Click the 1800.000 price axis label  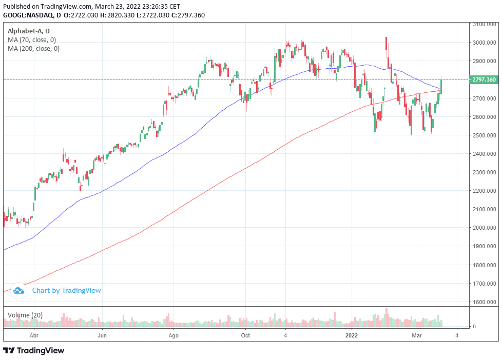[x=485, y=265]
